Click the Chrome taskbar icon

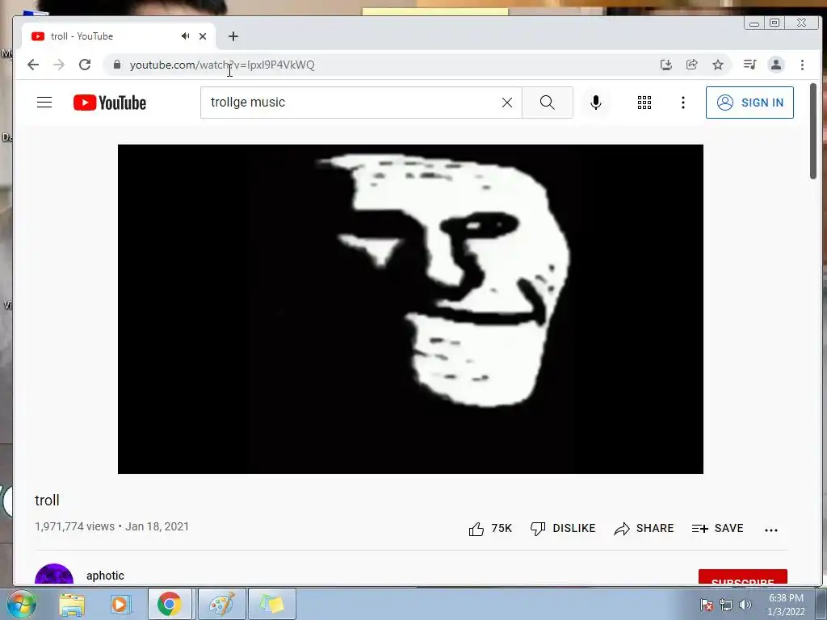(170, 604)
